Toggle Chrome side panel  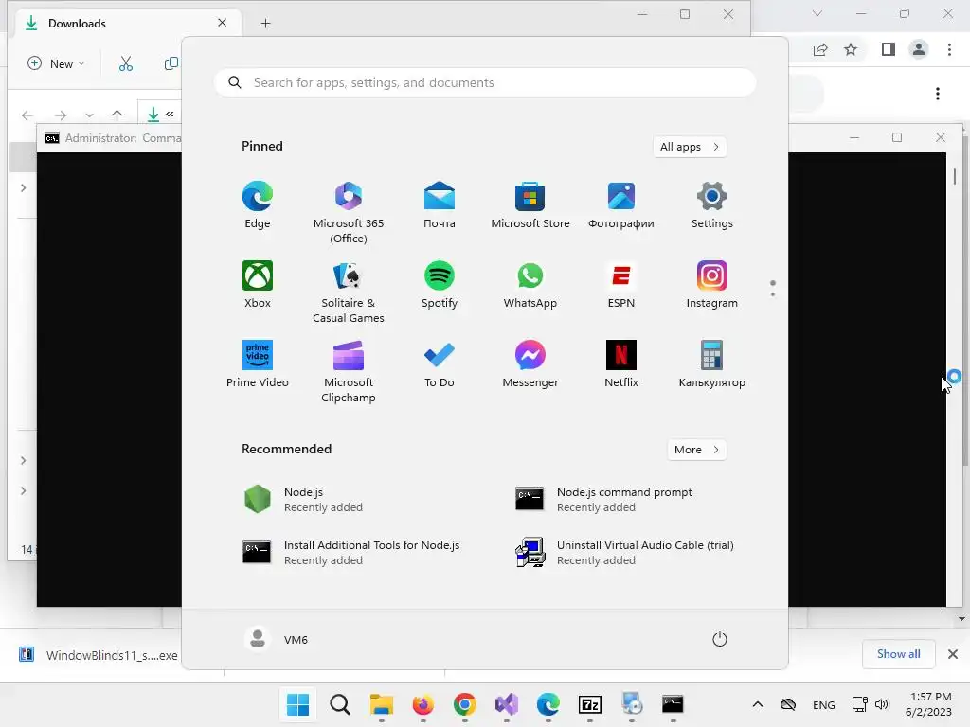889,49
